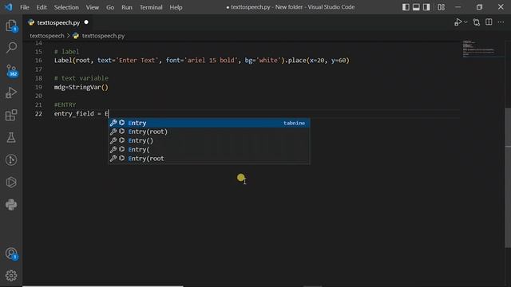511x287 pixels.
Task: Open Manage gear settings menu
Action: tap(11, 276)
